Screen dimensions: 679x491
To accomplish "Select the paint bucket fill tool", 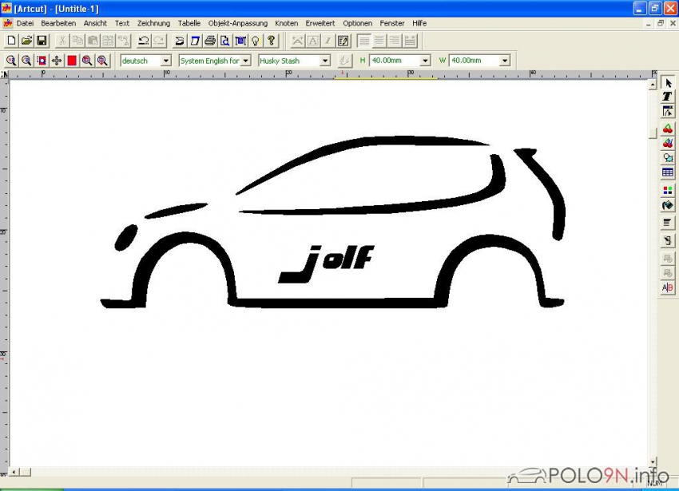I will coord(668,205).
